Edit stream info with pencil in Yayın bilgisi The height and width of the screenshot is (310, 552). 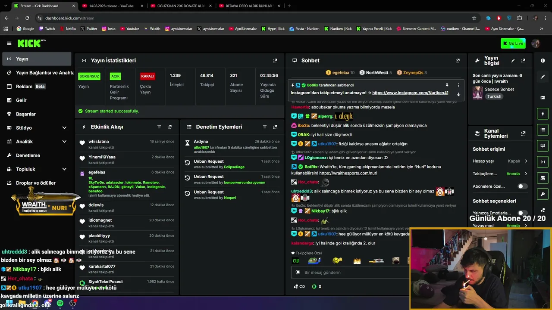point(513,61)
